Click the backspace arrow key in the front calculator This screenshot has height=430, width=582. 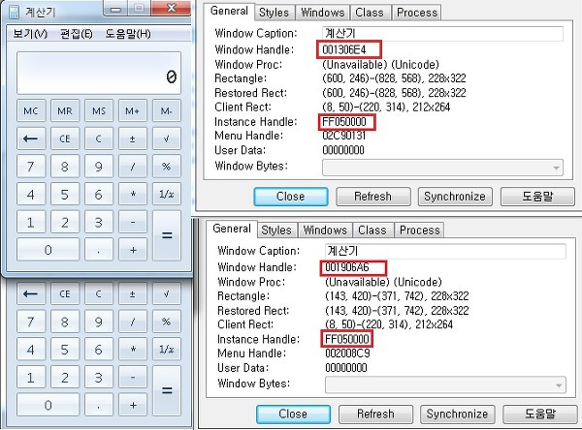click(31, 138)
